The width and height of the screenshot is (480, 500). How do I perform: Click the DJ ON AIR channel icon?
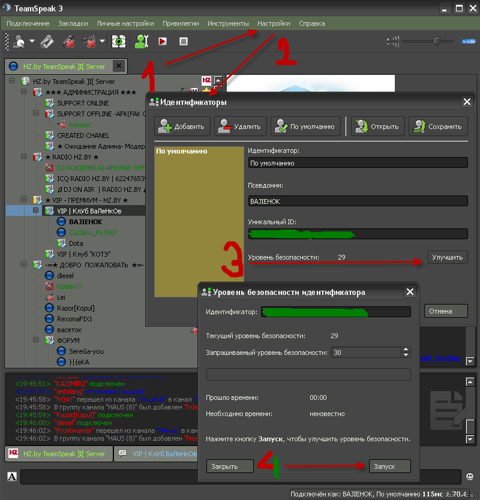[49, 189]
